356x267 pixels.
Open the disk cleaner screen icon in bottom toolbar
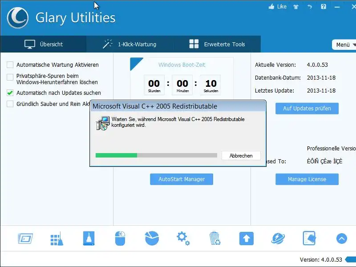point(25,239)
